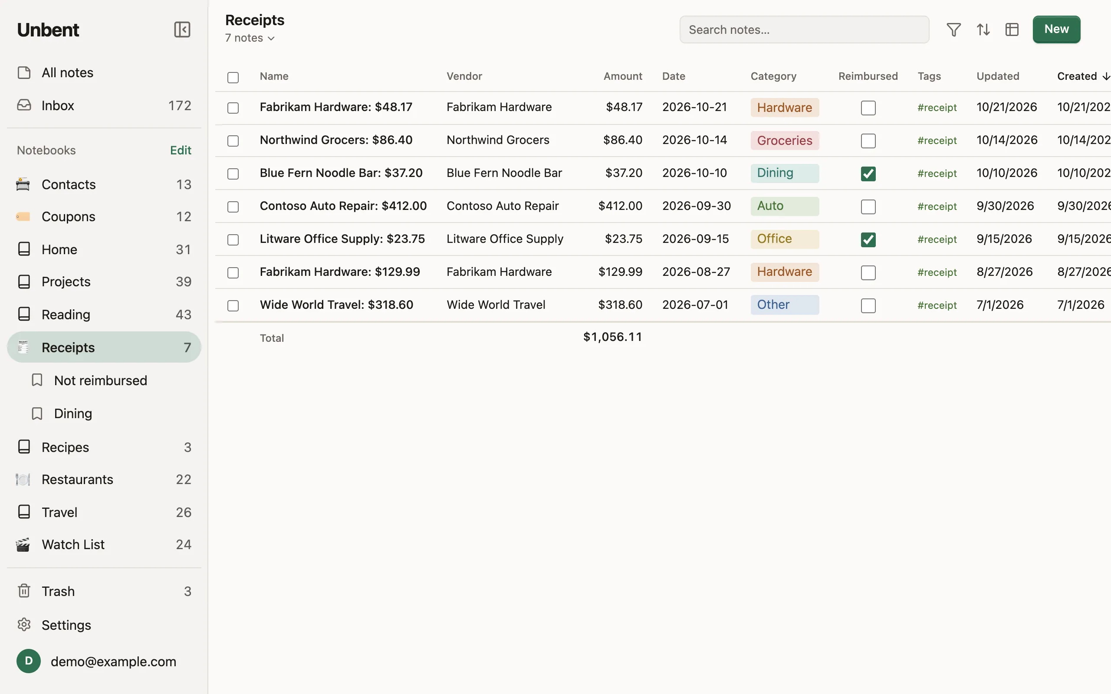Mark Contoso Auto Repair as reimbursed
This screenshot has height=694, width=1111.
pyautogui.click(x=868, y=206)
